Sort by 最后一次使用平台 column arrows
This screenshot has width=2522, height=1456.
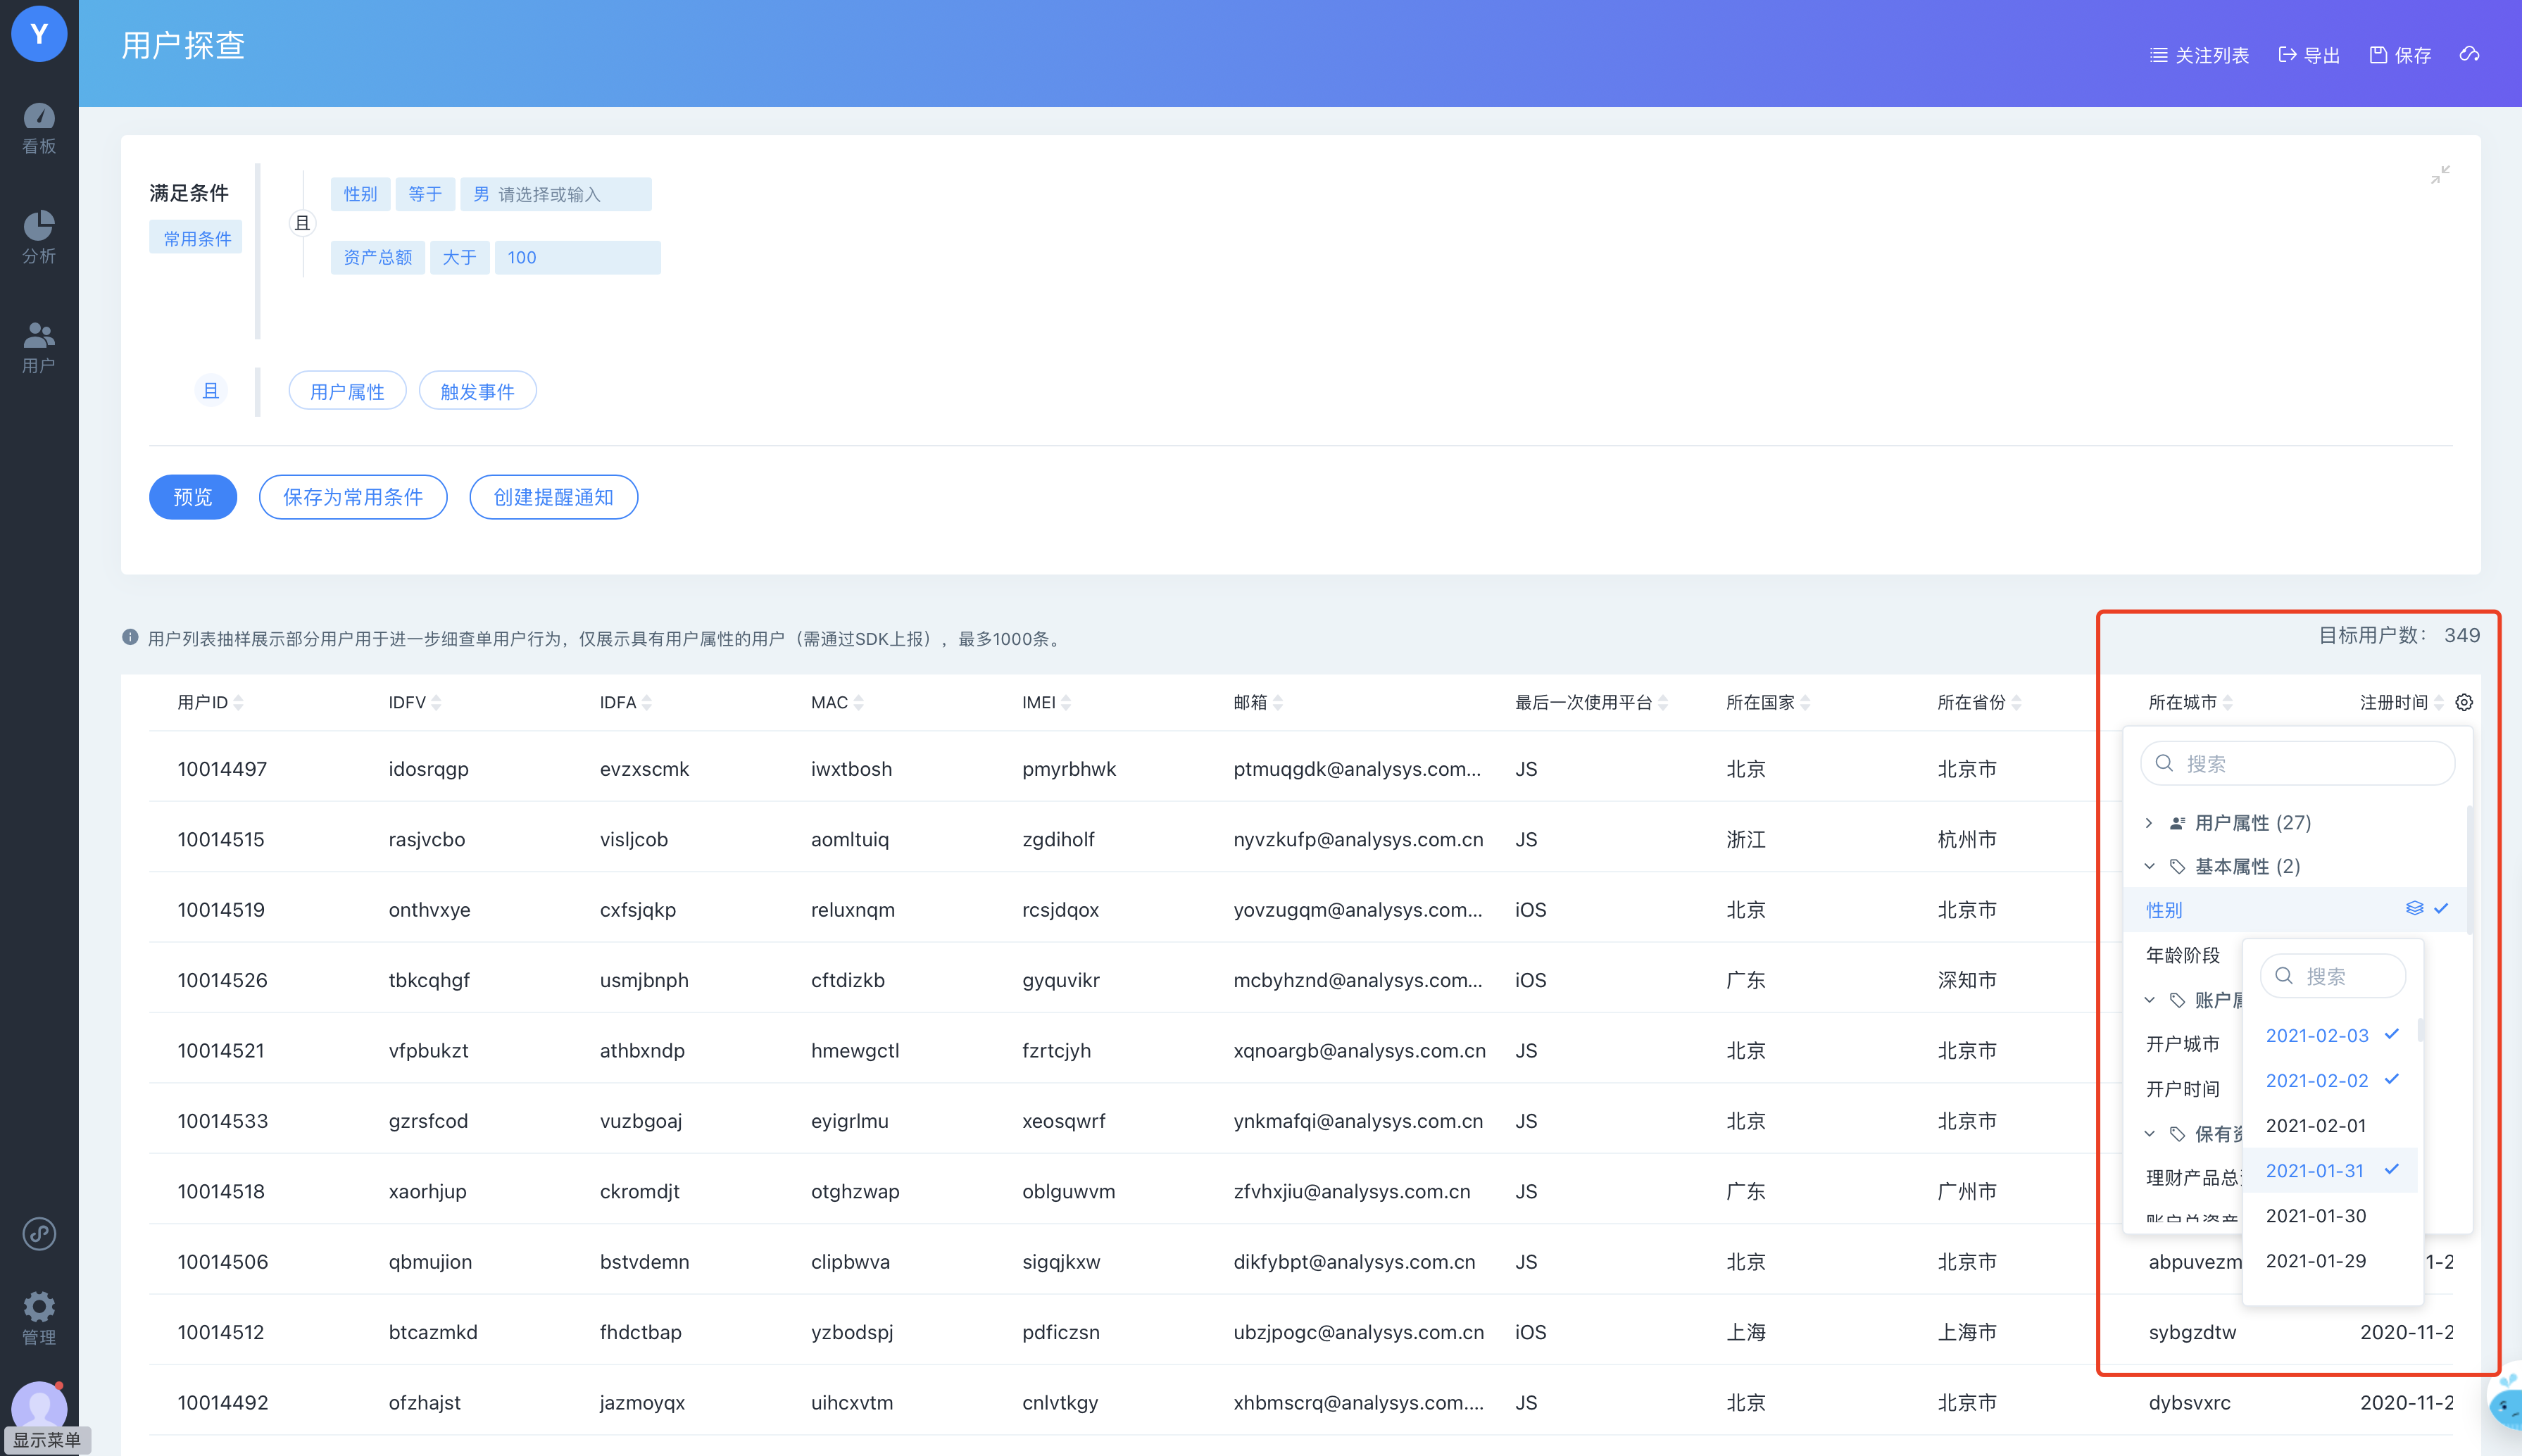[x=1663, y=702]
